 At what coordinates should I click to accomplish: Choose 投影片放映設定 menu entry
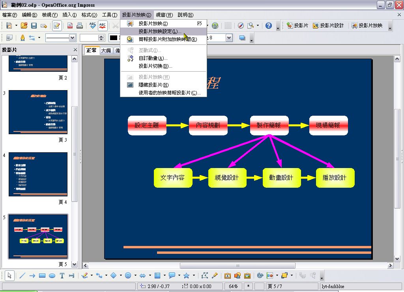coord(159,31)
